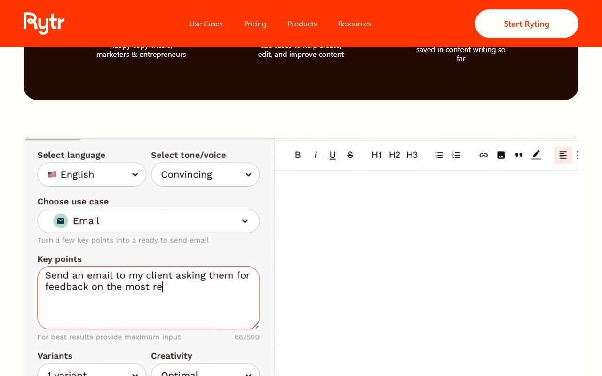Apply H2 heading style
The image size is (602, 376).
(x=394, y=155)
